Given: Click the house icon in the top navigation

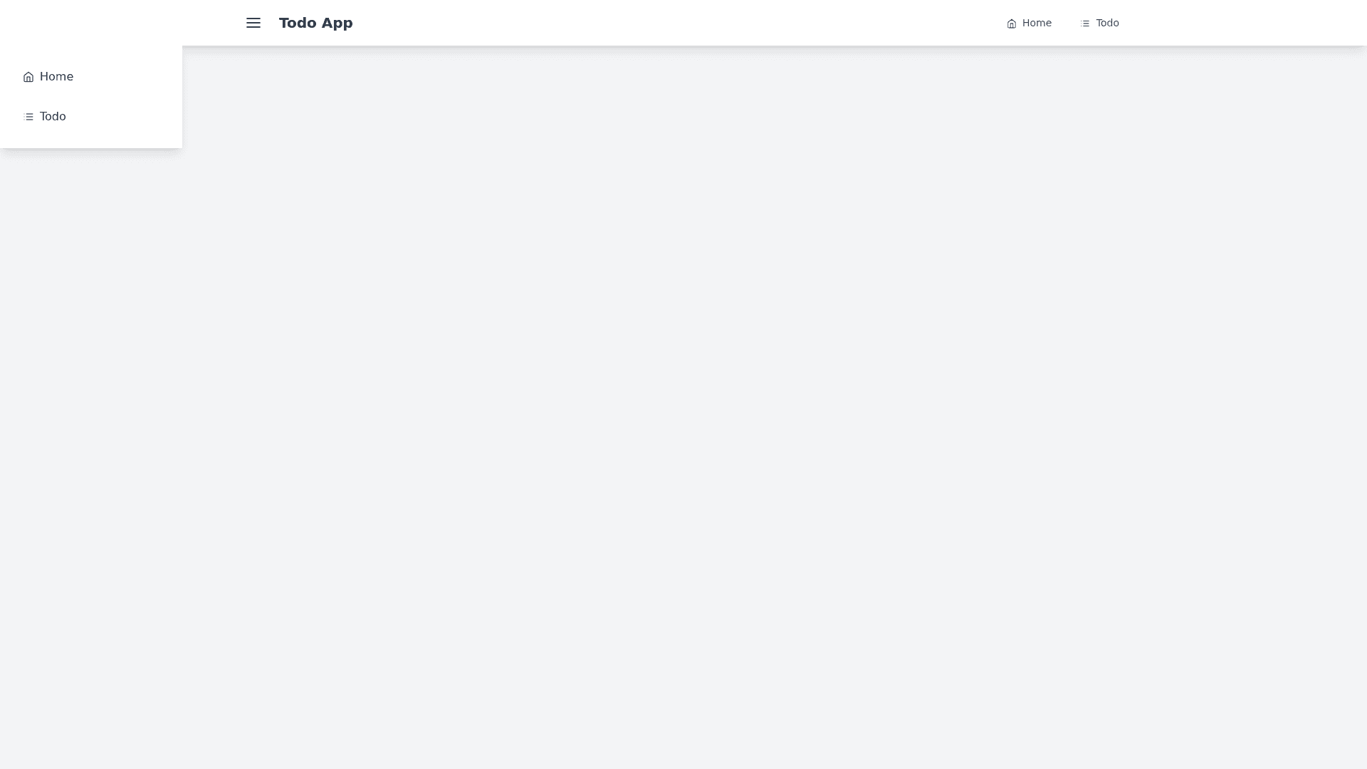Looking at the screenshot, I should pyautogui.click(x=1012, y=23).
